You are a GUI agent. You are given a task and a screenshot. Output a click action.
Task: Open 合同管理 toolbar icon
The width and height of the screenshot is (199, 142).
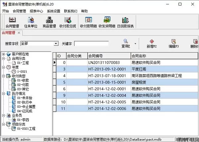[x=12, y=20]
